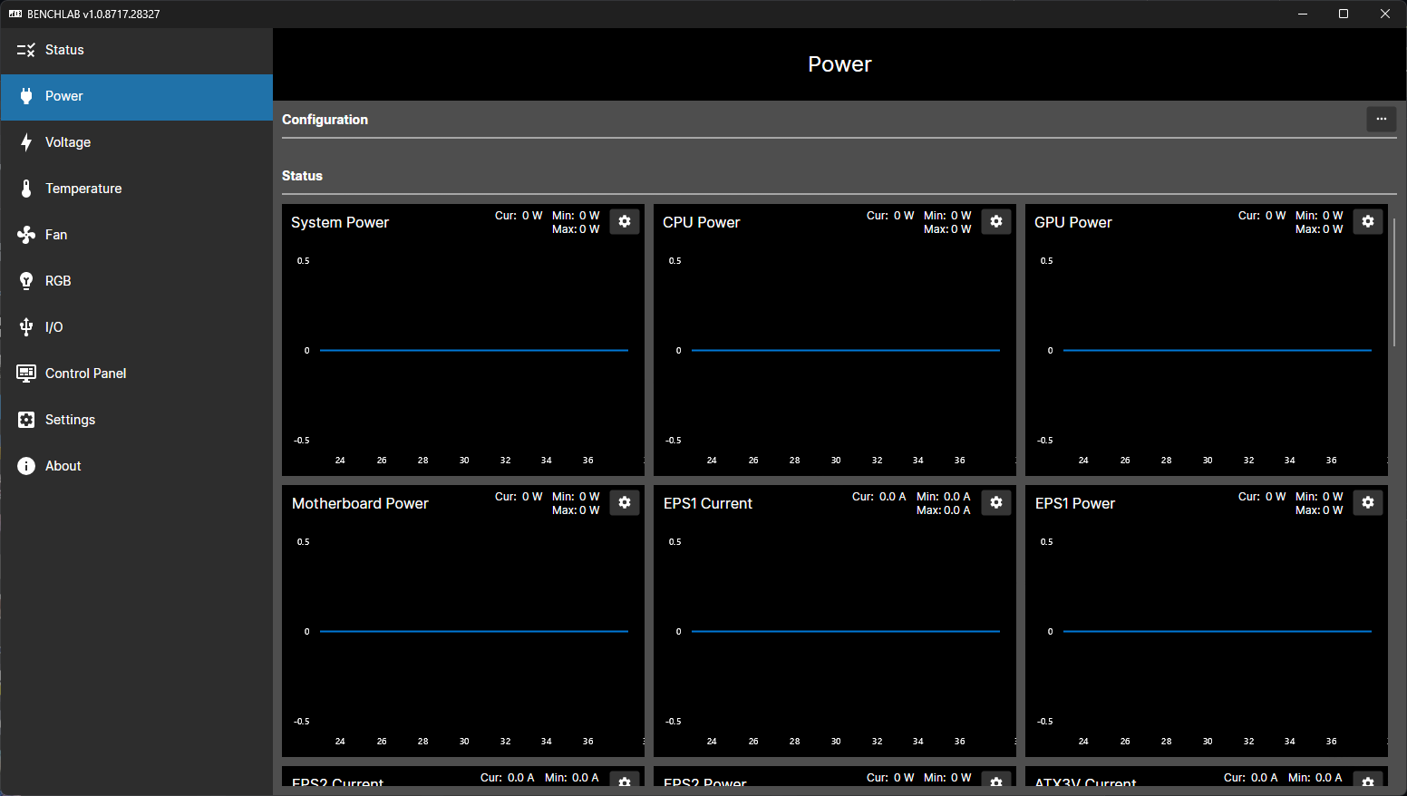Expand Configuration section with ellipsis button
Screen dimensions: 1407x796
click(1381, 119)
